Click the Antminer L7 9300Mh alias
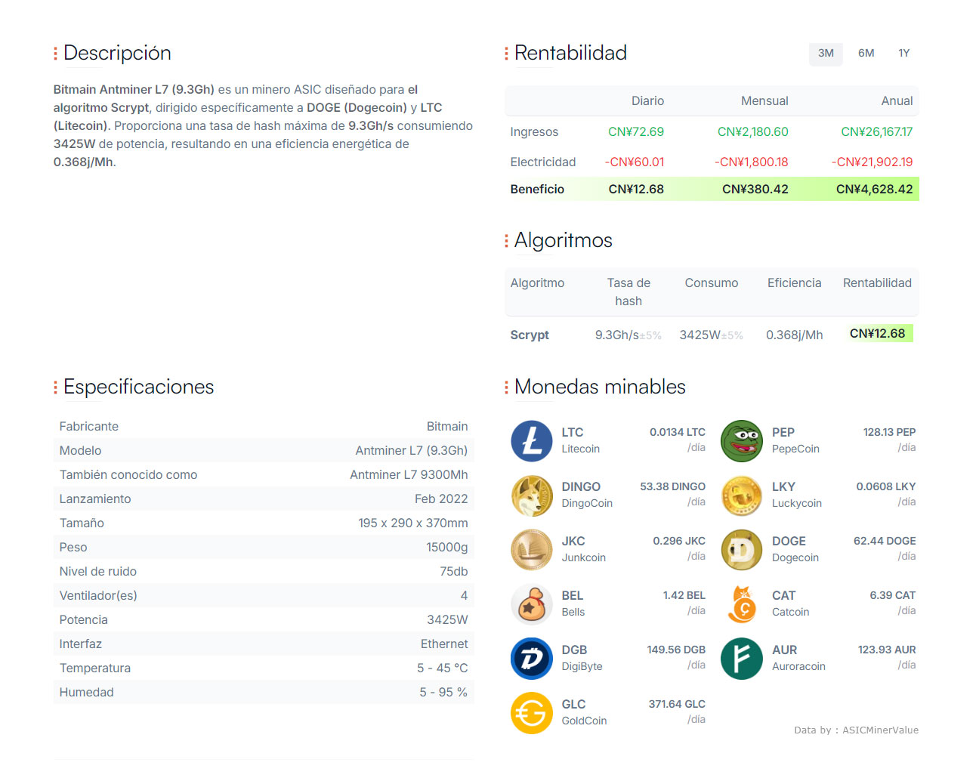This screenshot has width=979, height=778. click(x=409, y=475)
